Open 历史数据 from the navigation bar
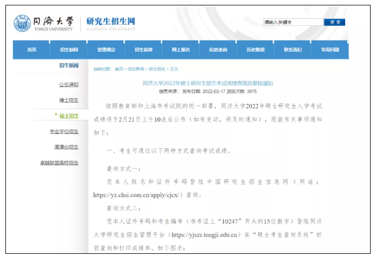The height and width of the screenshot is (263, 376). (255, 50)
